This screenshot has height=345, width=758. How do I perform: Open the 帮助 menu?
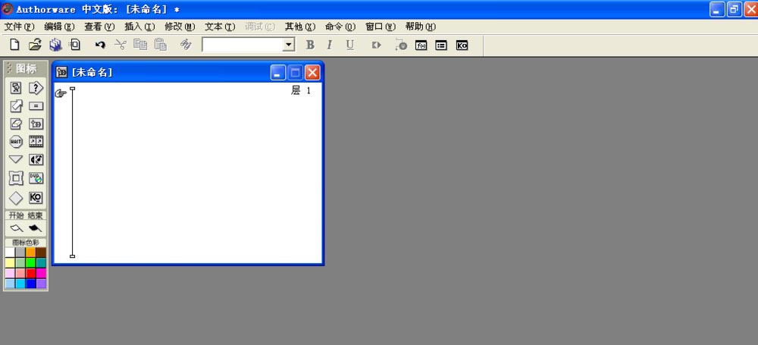point(421,27)
